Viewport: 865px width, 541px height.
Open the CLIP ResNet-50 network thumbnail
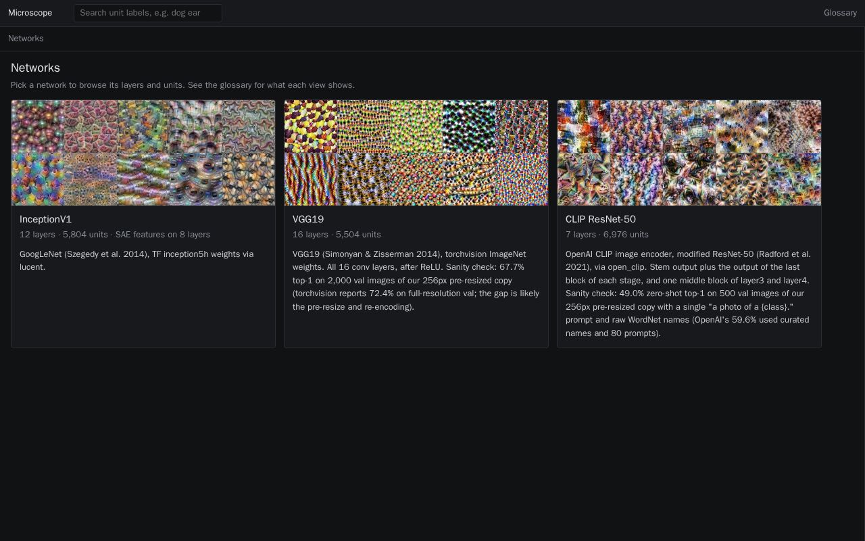[x=689, y=153]
